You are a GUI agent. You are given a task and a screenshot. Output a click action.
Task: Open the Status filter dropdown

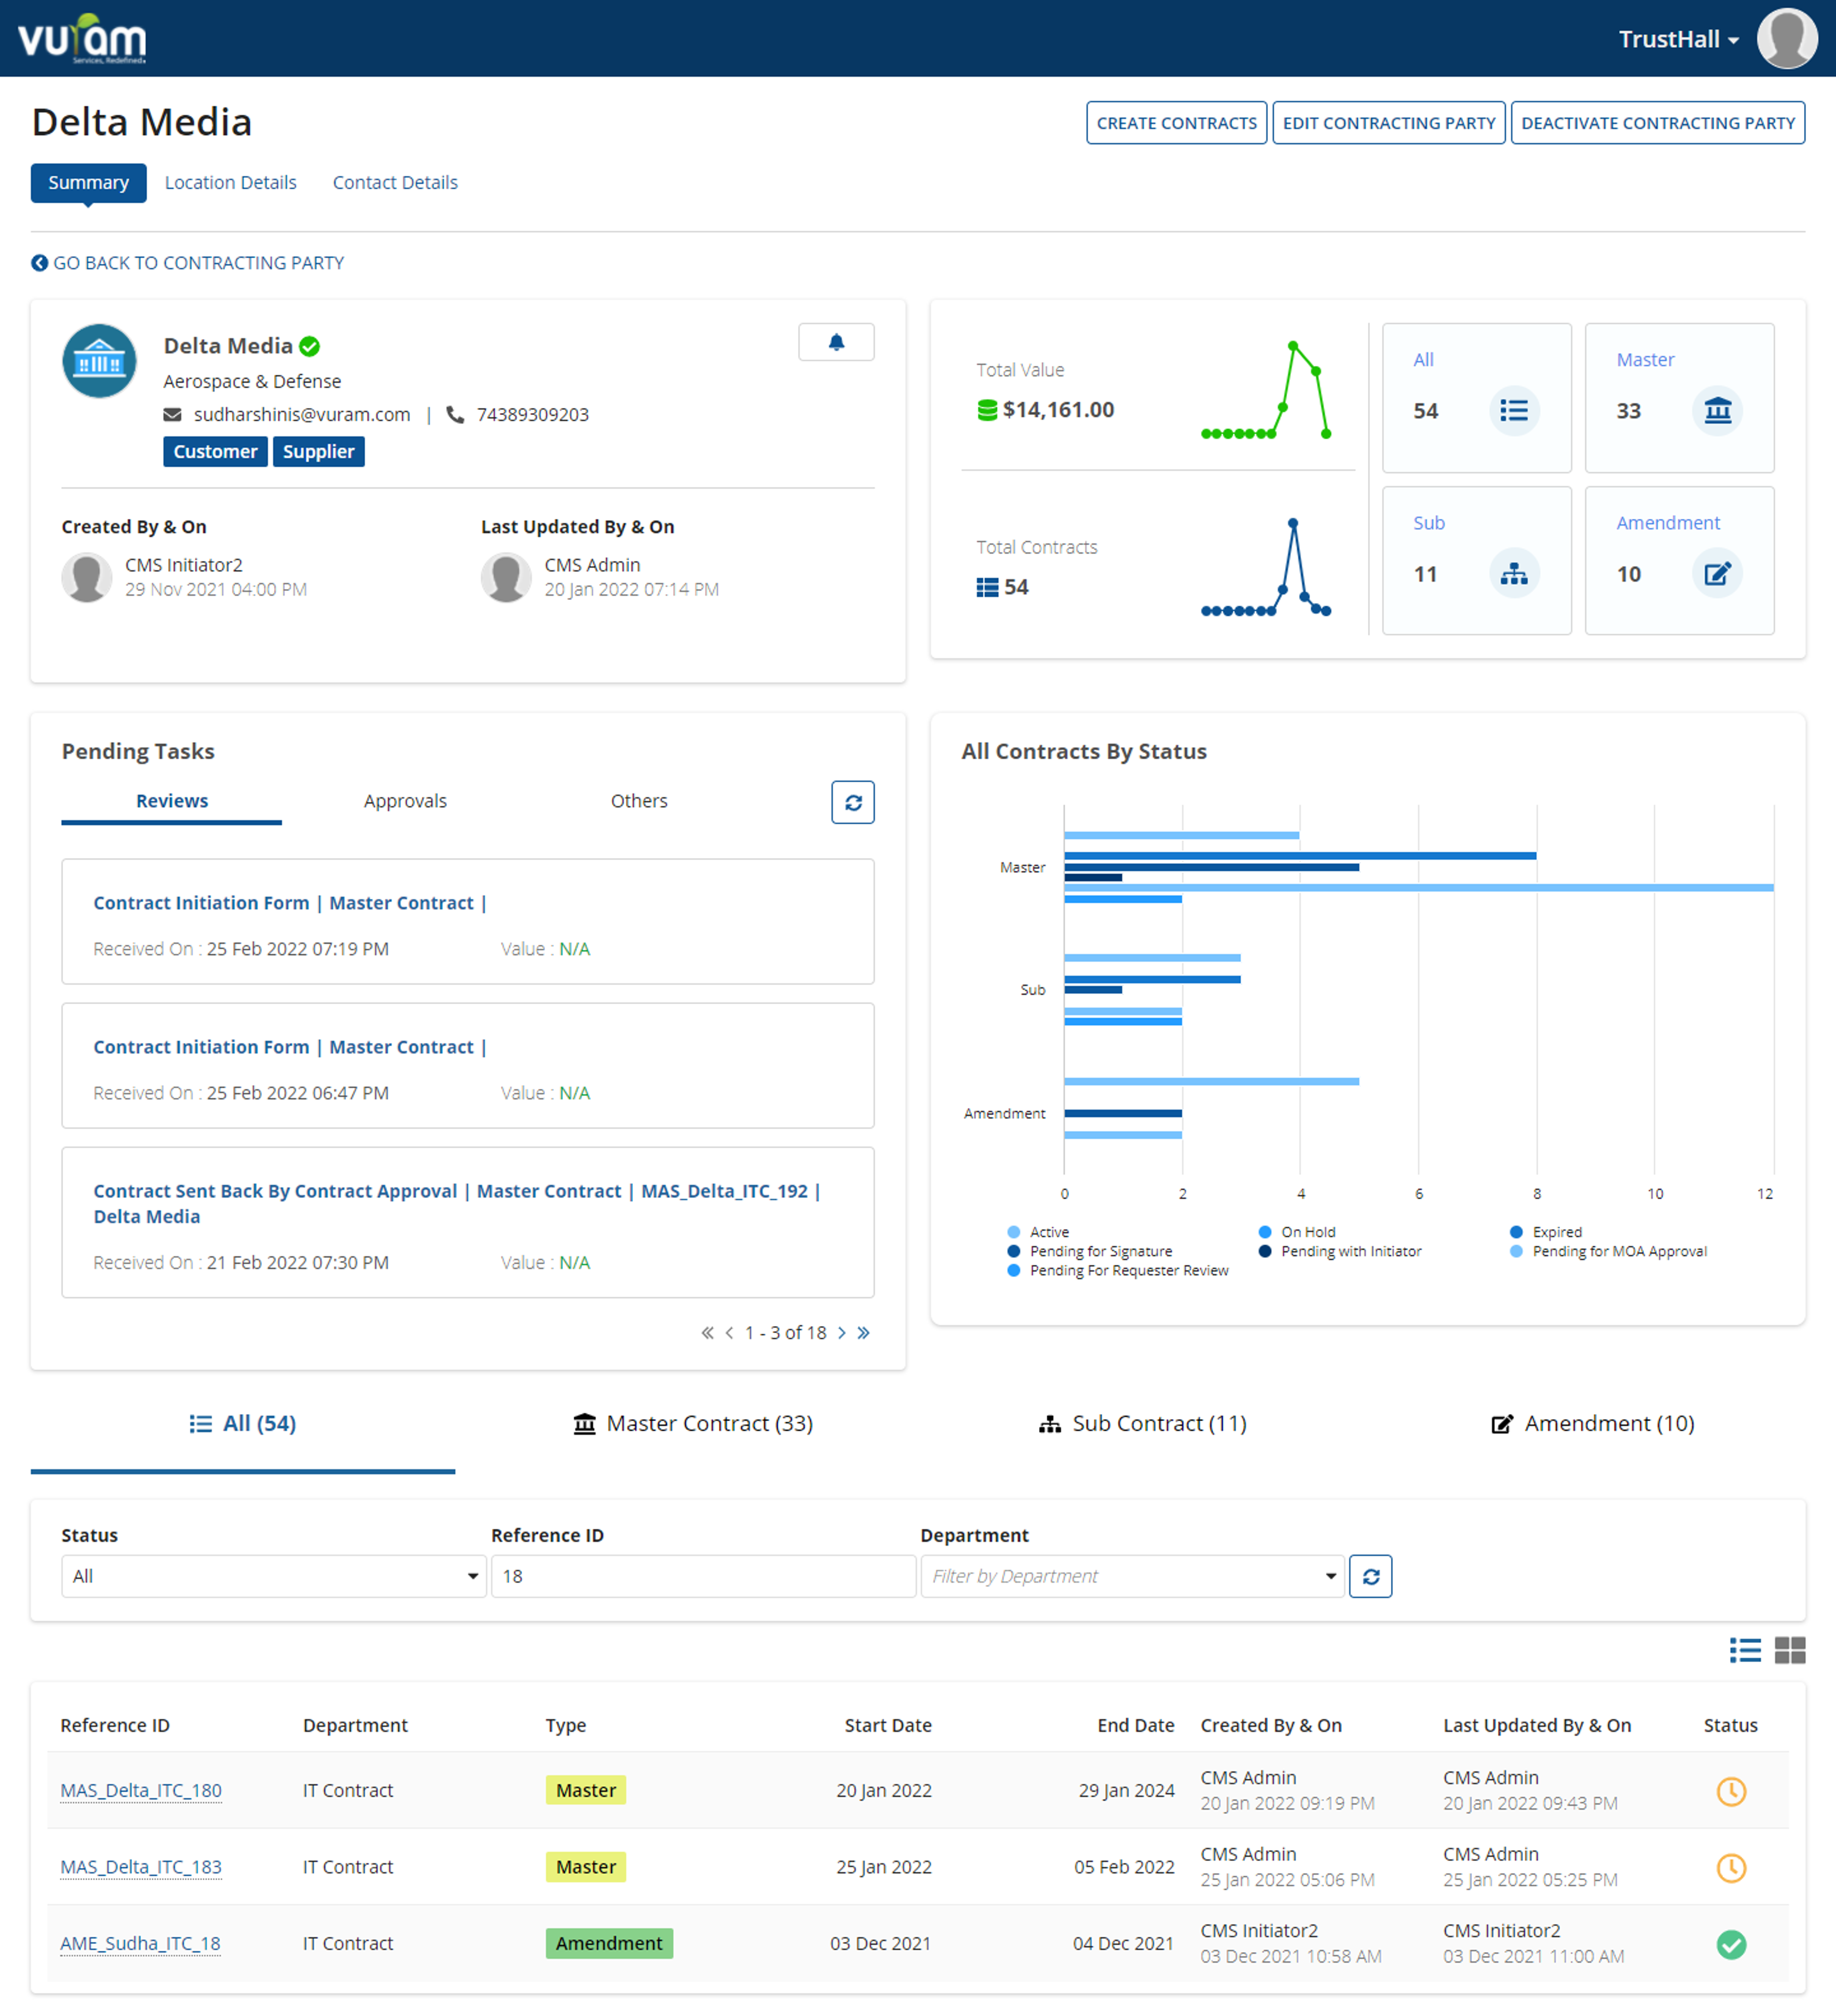[x=274, y=1576]
